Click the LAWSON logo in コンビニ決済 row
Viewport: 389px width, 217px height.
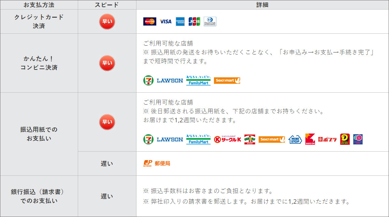[170, 80]
